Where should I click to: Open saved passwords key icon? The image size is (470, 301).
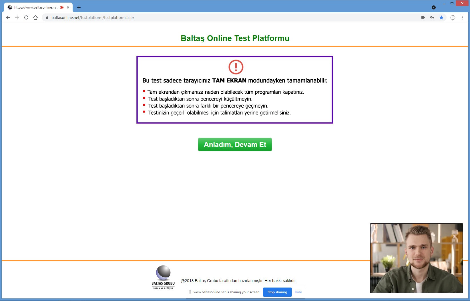coord(432,17)
